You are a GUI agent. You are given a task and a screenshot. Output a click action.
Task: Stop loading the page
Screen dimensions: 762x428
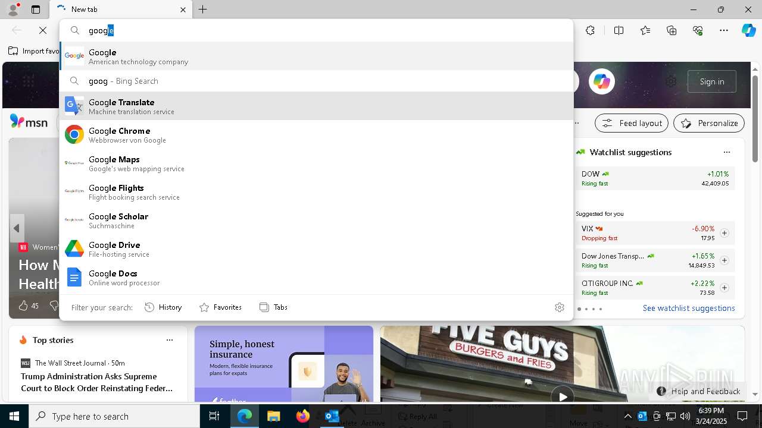pos(43,30)
